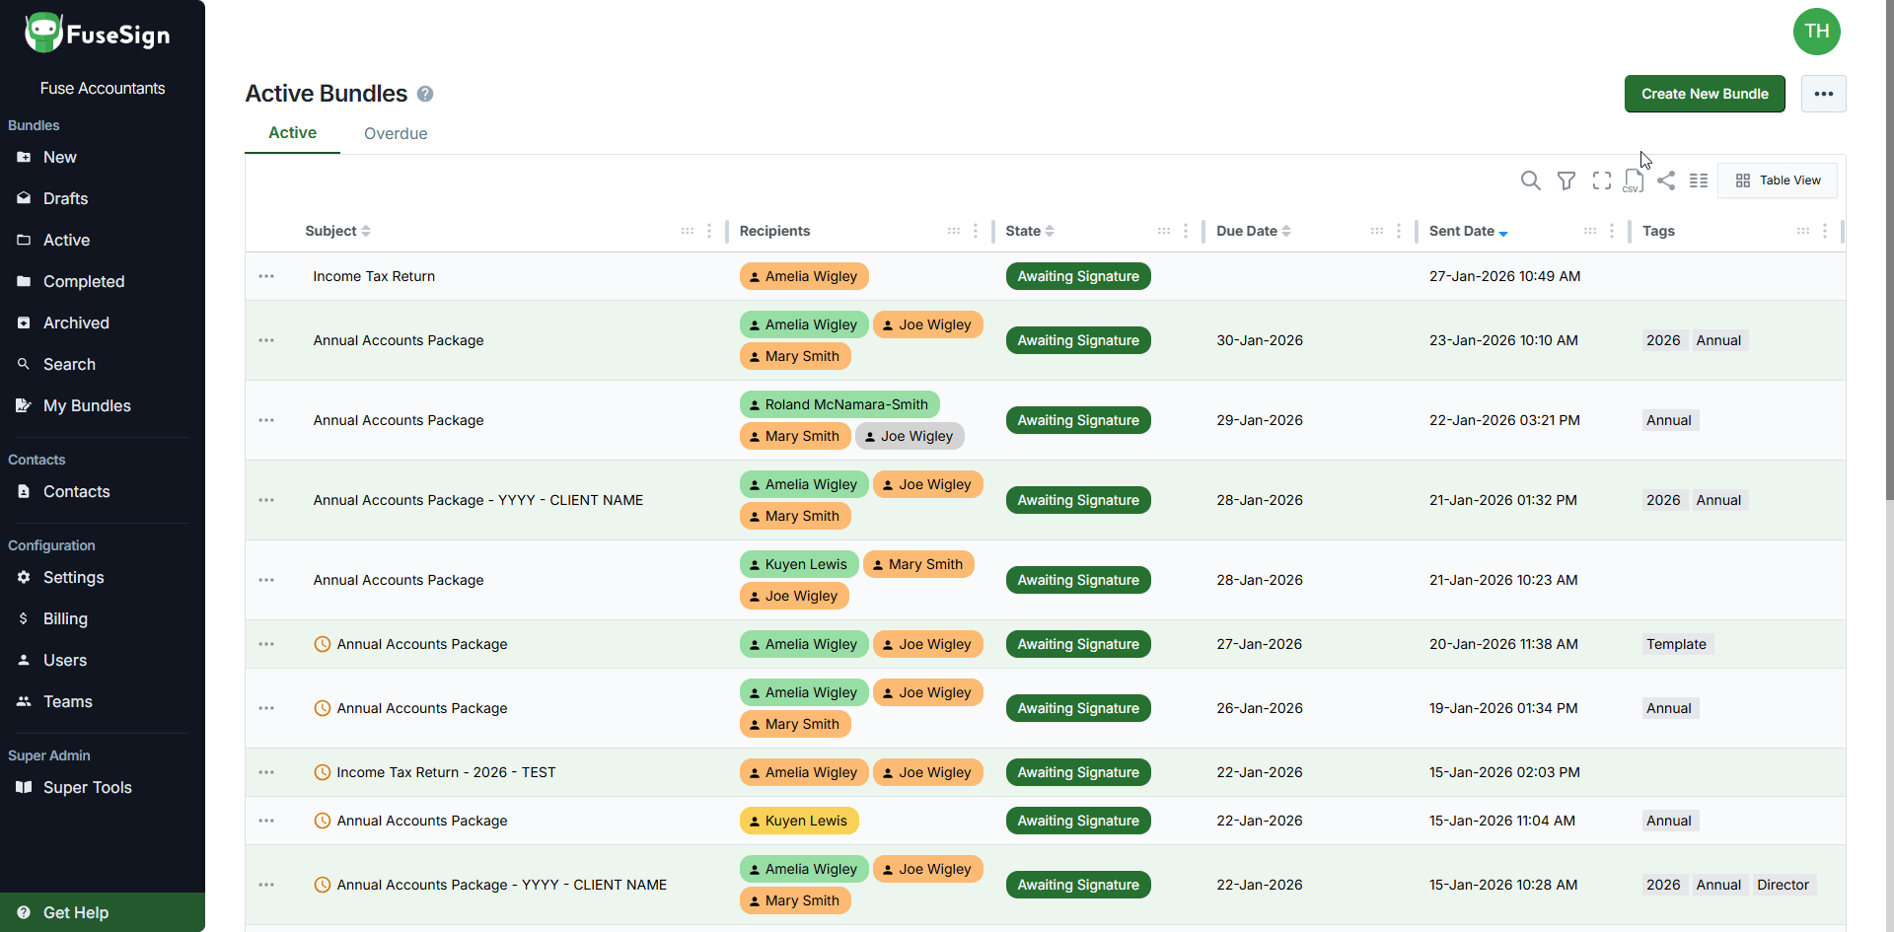Open Archived bundles in the sidebar
This screenshot has height=932, width=1894.
[76, 323]
